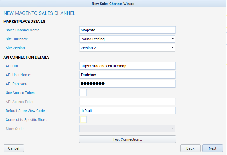Viewport: 227px width, 155px height.
Task: Click the Test Connection button
Action: click(127, 139)
